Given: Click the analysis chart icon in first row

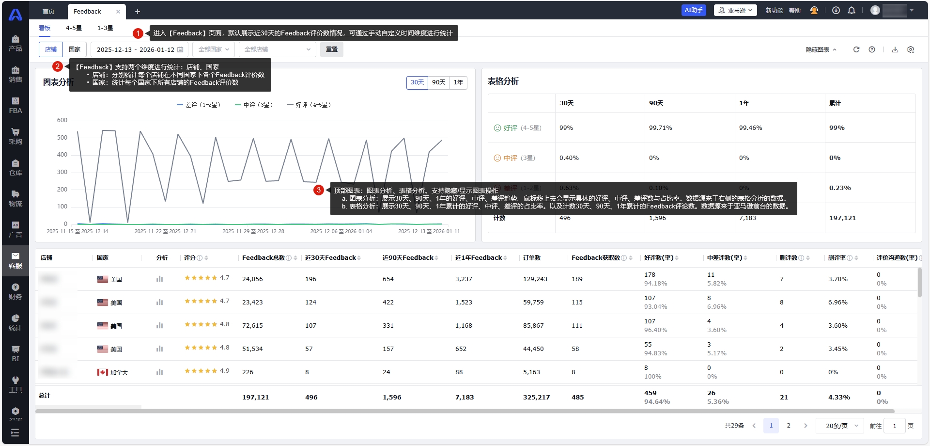Looking at the screenshot, I should pyautogui.click(x=159, y=279).
